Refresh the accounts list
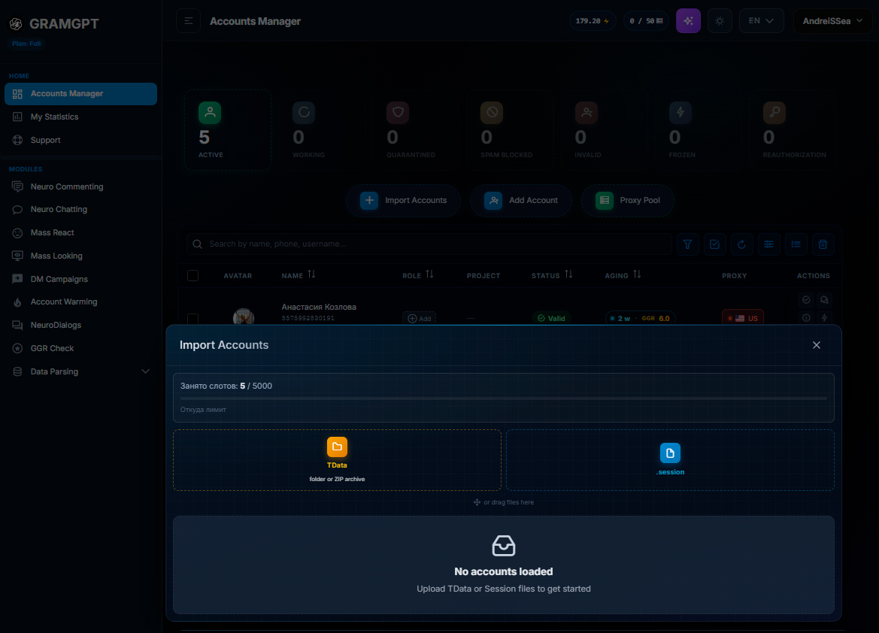Screen dimensions: 879x633 coord(741,244)
